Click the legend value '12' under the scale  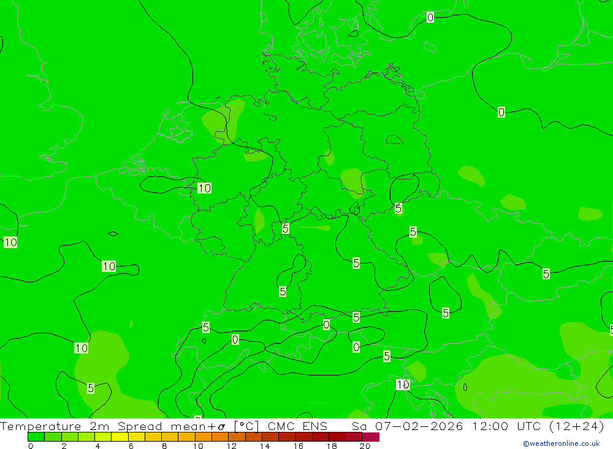232,446
